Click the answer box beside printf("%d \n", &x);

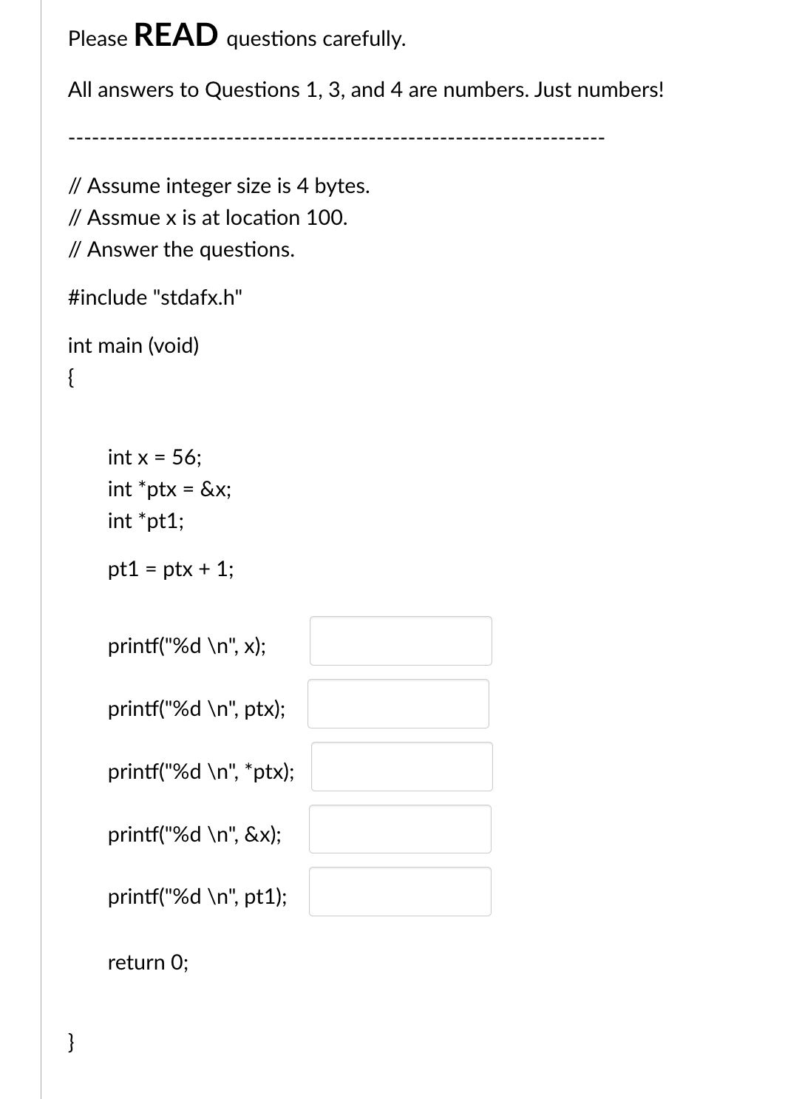pos(401,829)
